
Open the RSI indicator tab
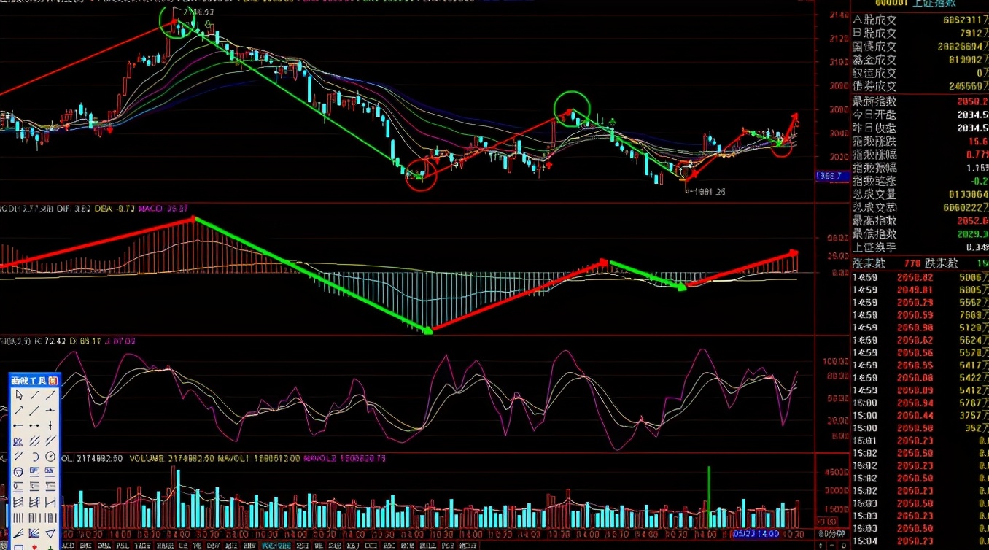pyautogui.click(x=301, y=546)
